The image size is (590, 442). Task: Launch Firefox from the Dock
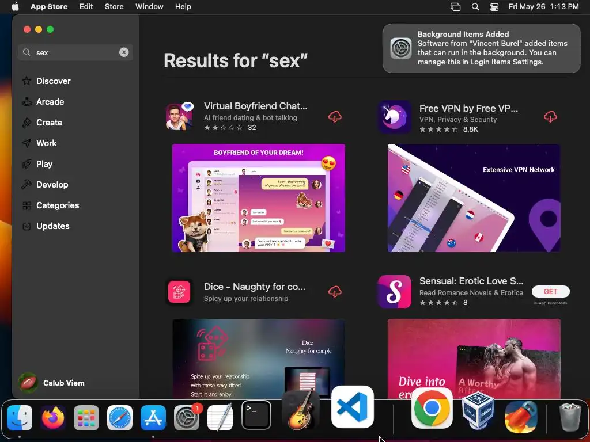tap(52, 417)
